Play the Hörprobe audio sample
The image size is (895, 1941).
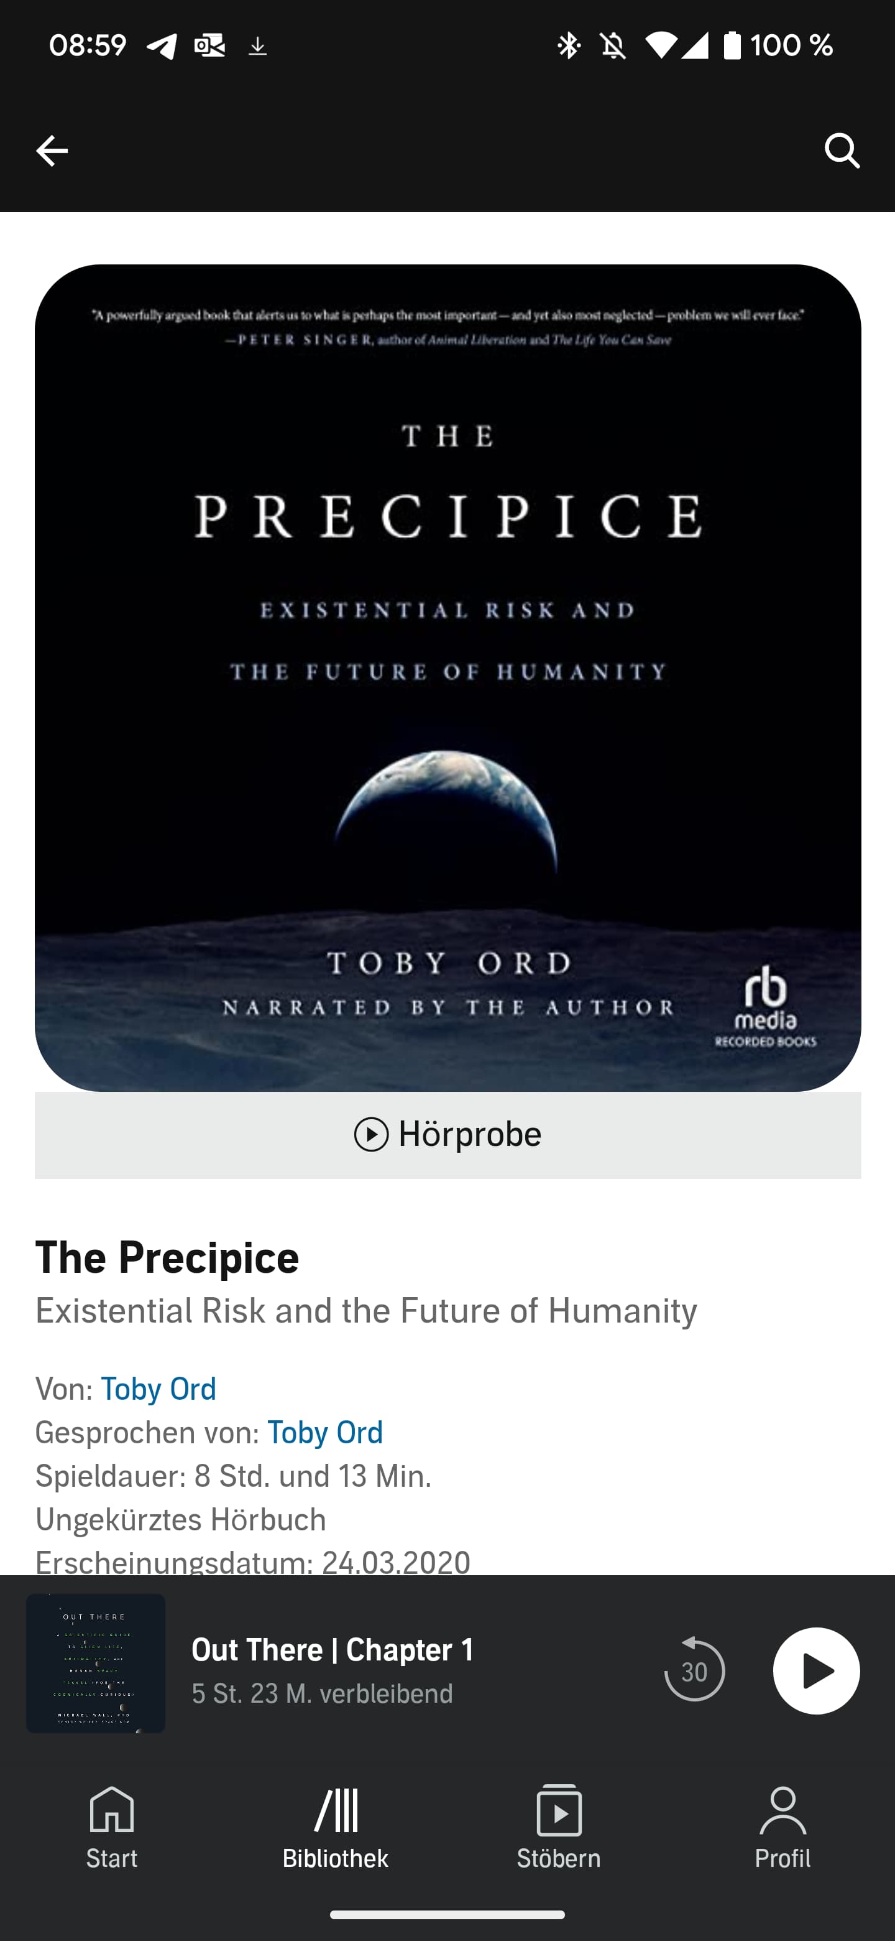point(447,1134)
